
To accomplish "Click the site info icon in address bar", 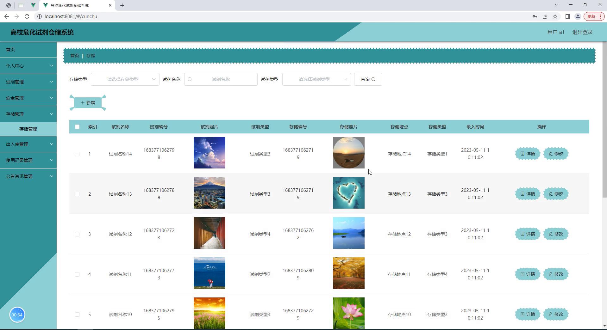I will [x=40, y=16].
